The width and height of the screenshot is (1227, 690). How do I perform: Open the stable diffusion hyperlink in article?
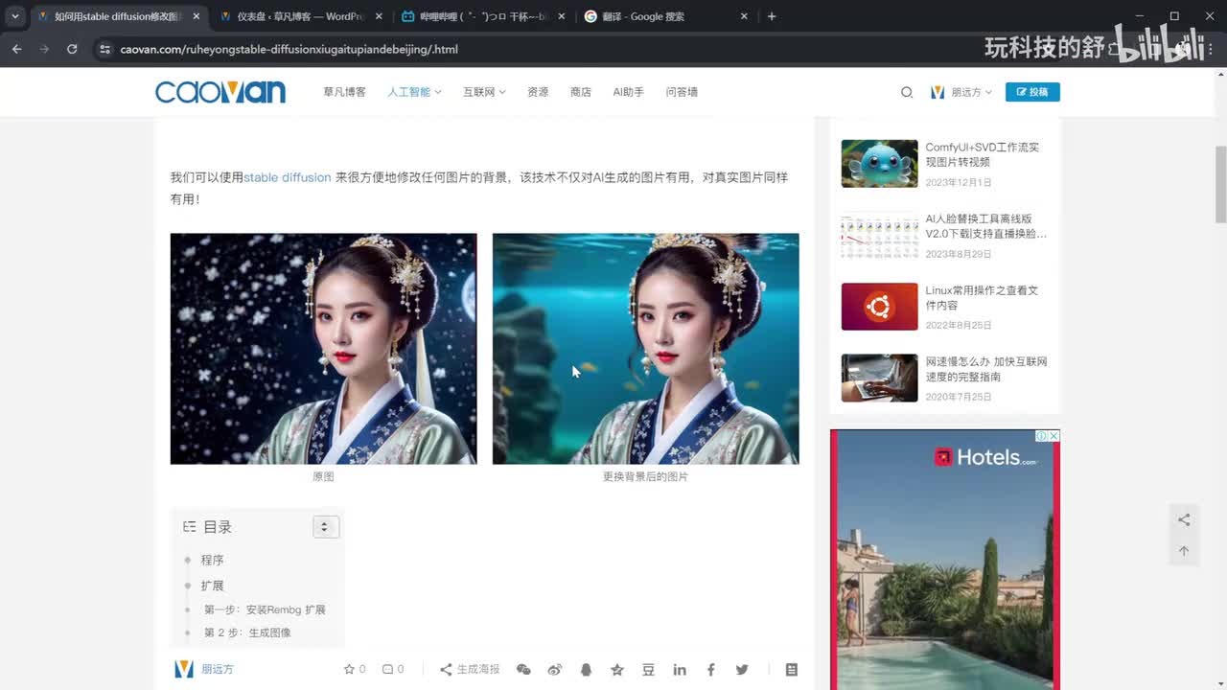tap(287, 177)
